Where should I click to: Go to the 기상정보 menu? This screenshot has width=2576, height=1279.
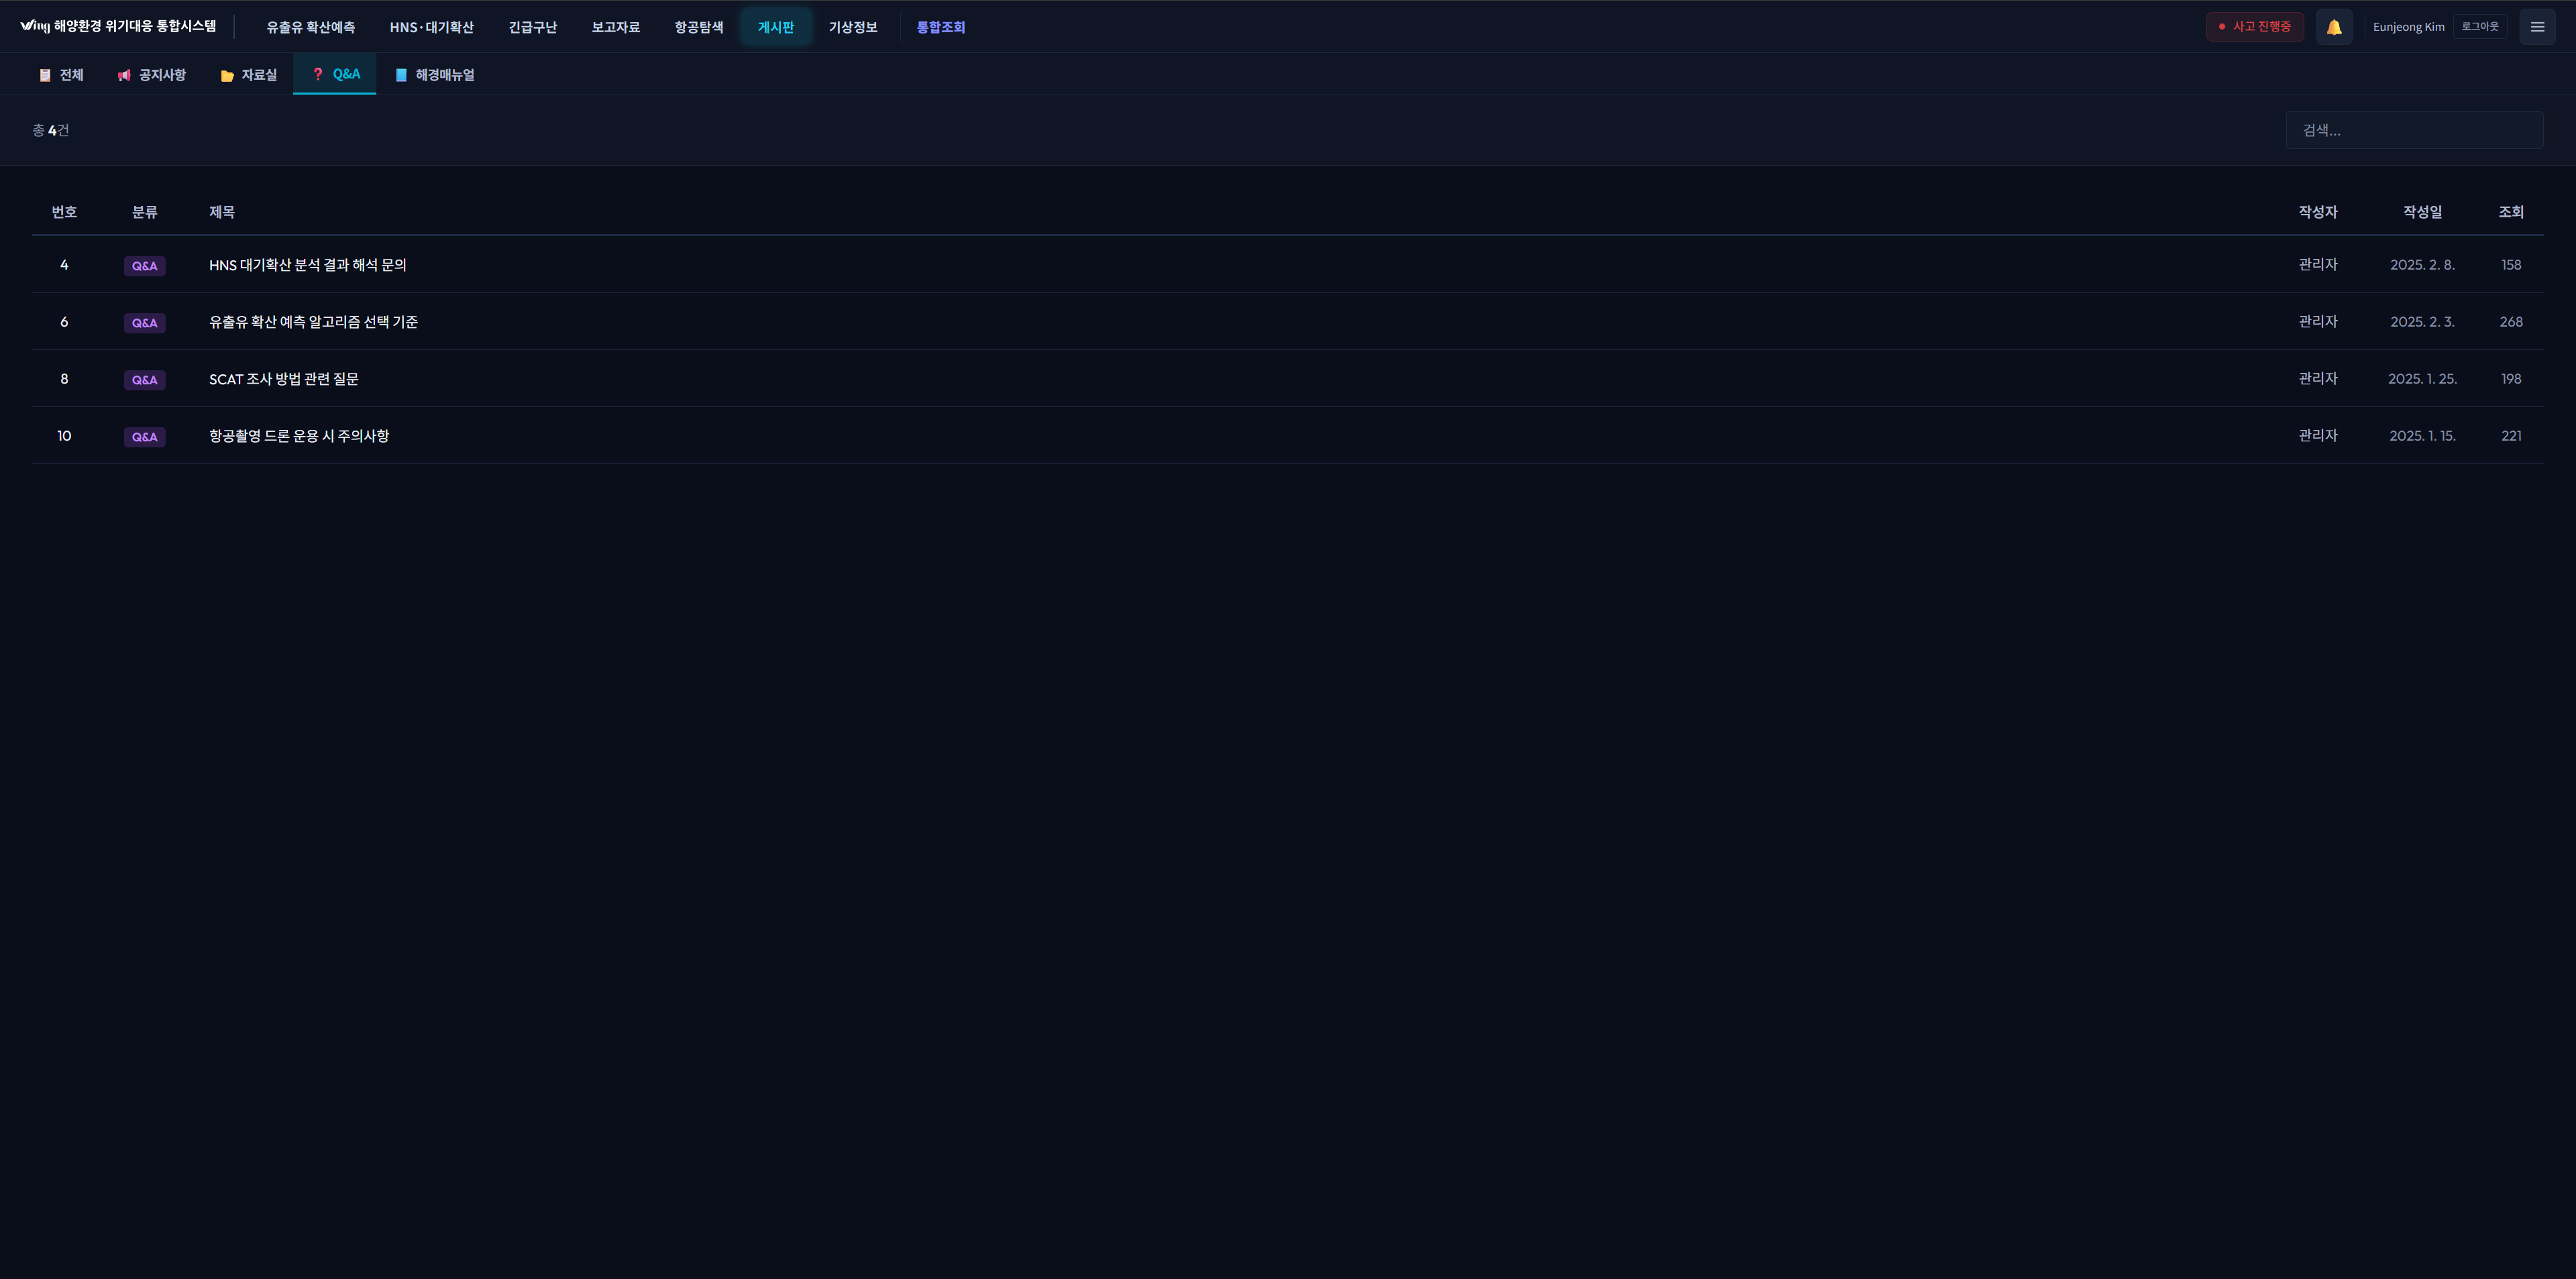click(852, 27)
